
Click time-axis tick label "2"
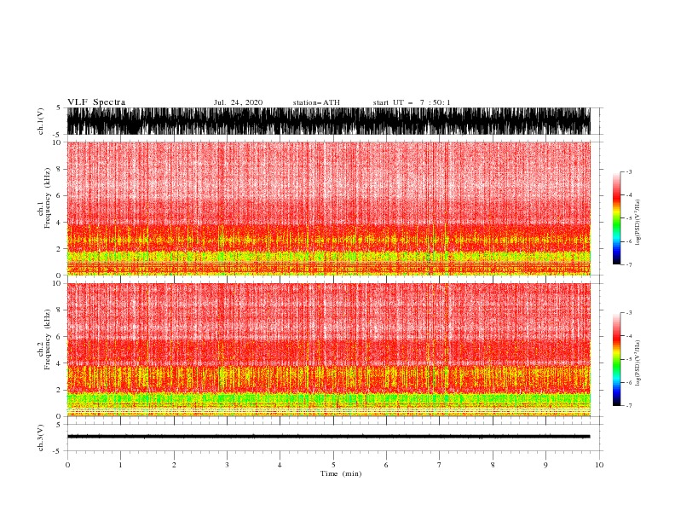[x=174, y=465]
